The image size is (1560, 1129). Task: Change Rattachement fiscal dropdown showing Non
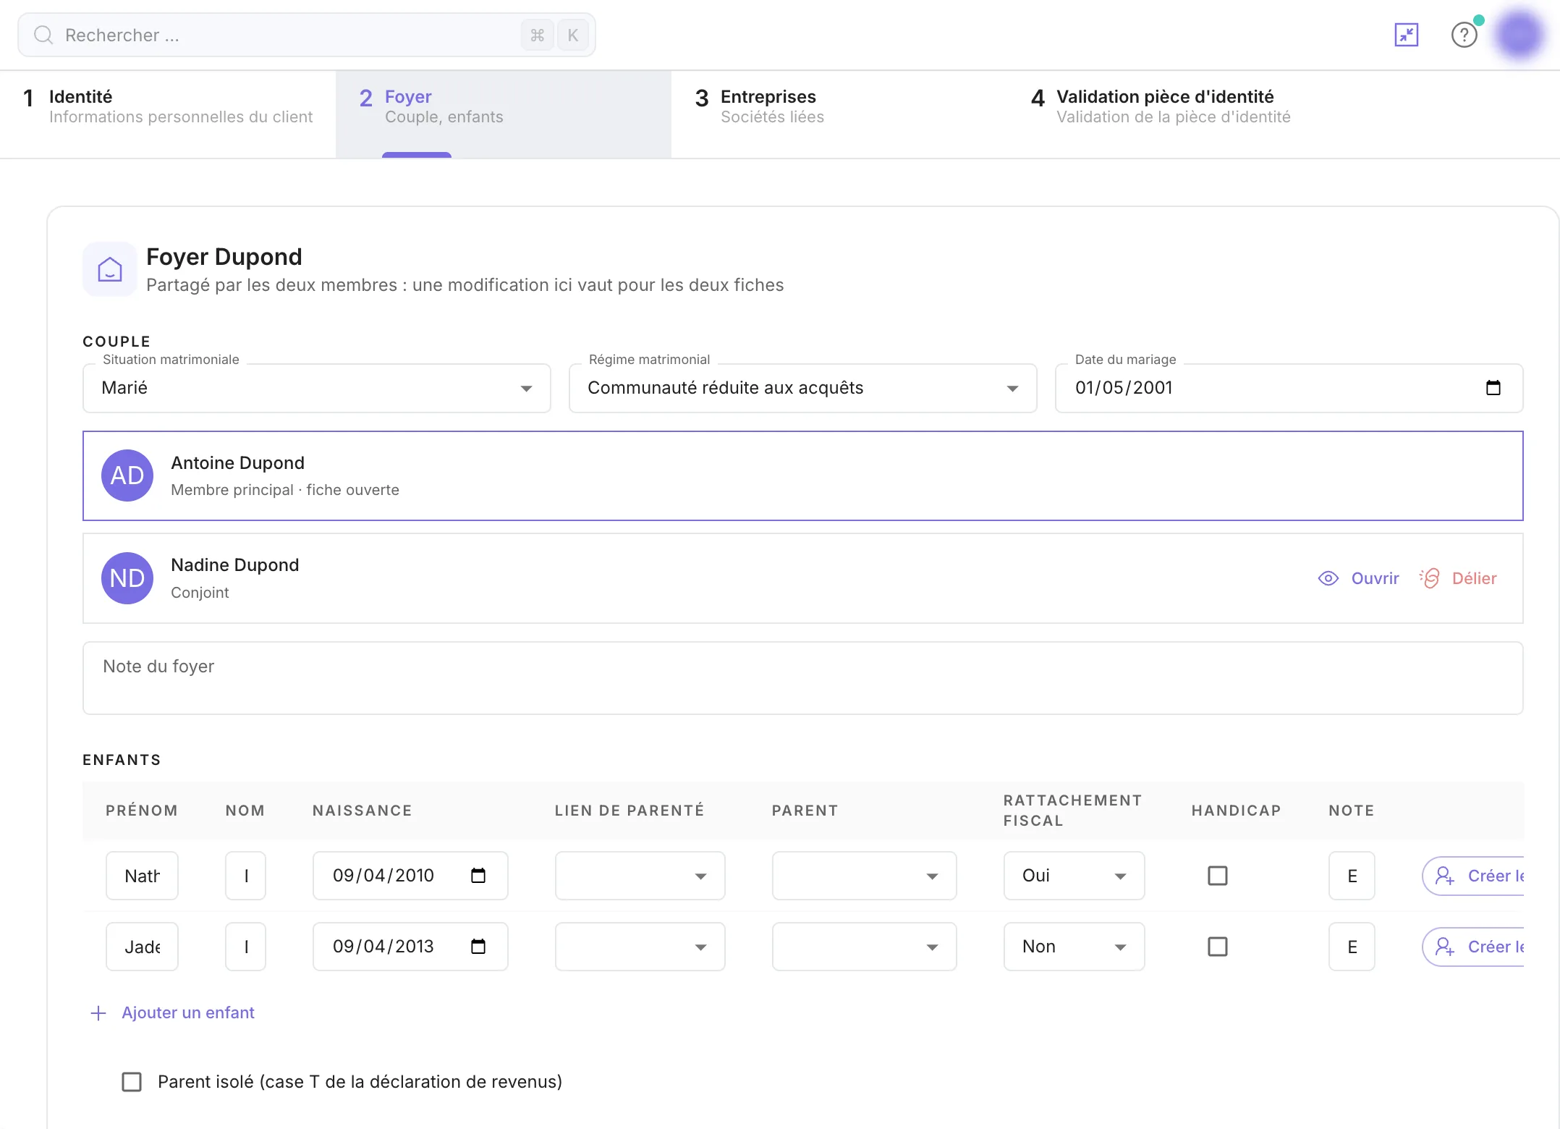[1074, 947]
